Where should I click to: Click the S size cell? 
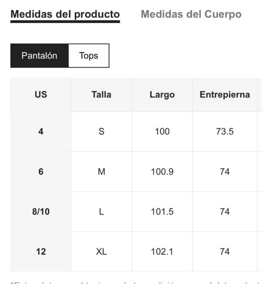102,132
